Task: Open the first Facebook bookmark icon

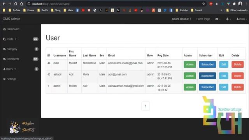Action: click(77, 10)
